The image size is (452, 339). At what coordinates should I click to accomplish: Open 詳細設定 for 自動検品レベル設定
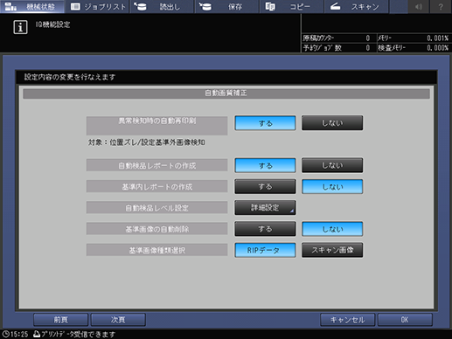tap(265, 208)
